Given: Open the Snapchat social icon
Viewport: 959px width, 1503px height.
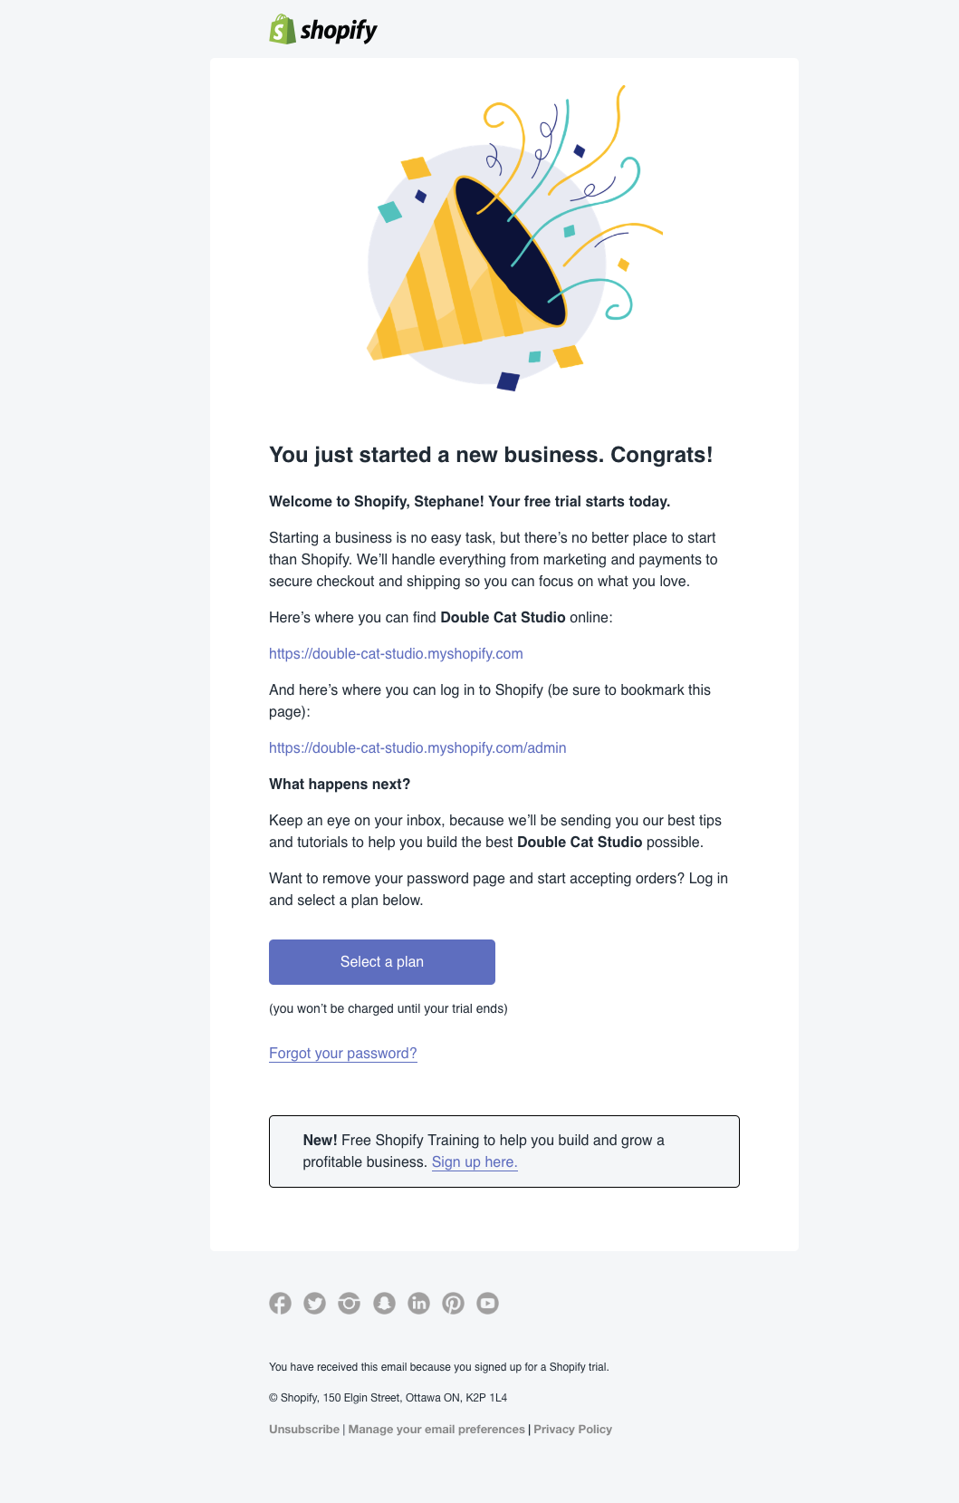Looking at the screenshot, I should click(384, 1303).
